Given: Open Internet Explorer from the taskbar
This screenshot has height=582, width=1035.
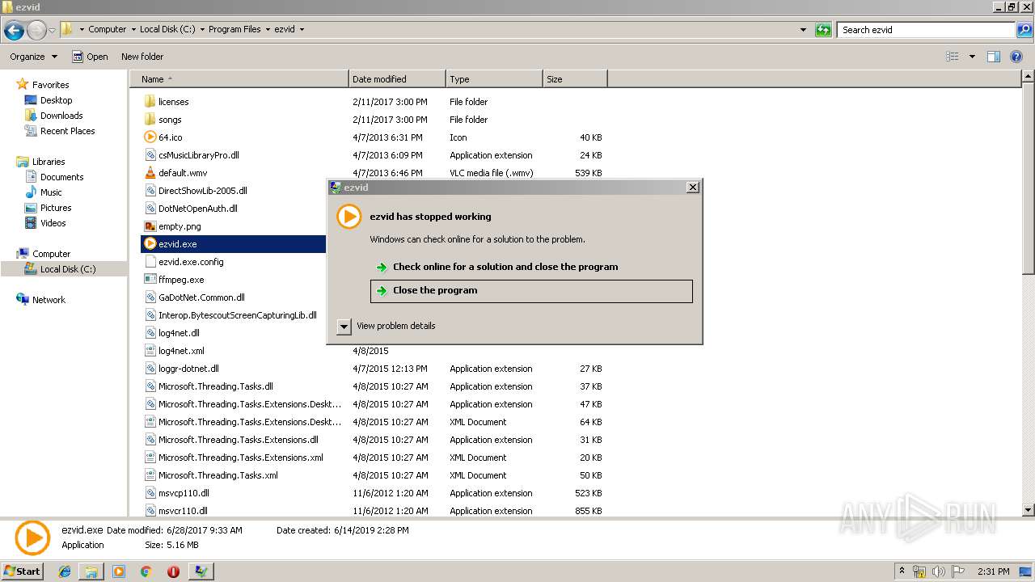Looking at the screenshot, I should (x=65, y=571).
